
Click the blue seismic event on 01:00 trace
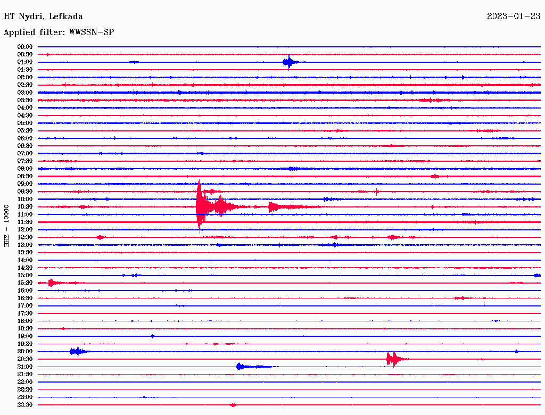coord(290,63)
